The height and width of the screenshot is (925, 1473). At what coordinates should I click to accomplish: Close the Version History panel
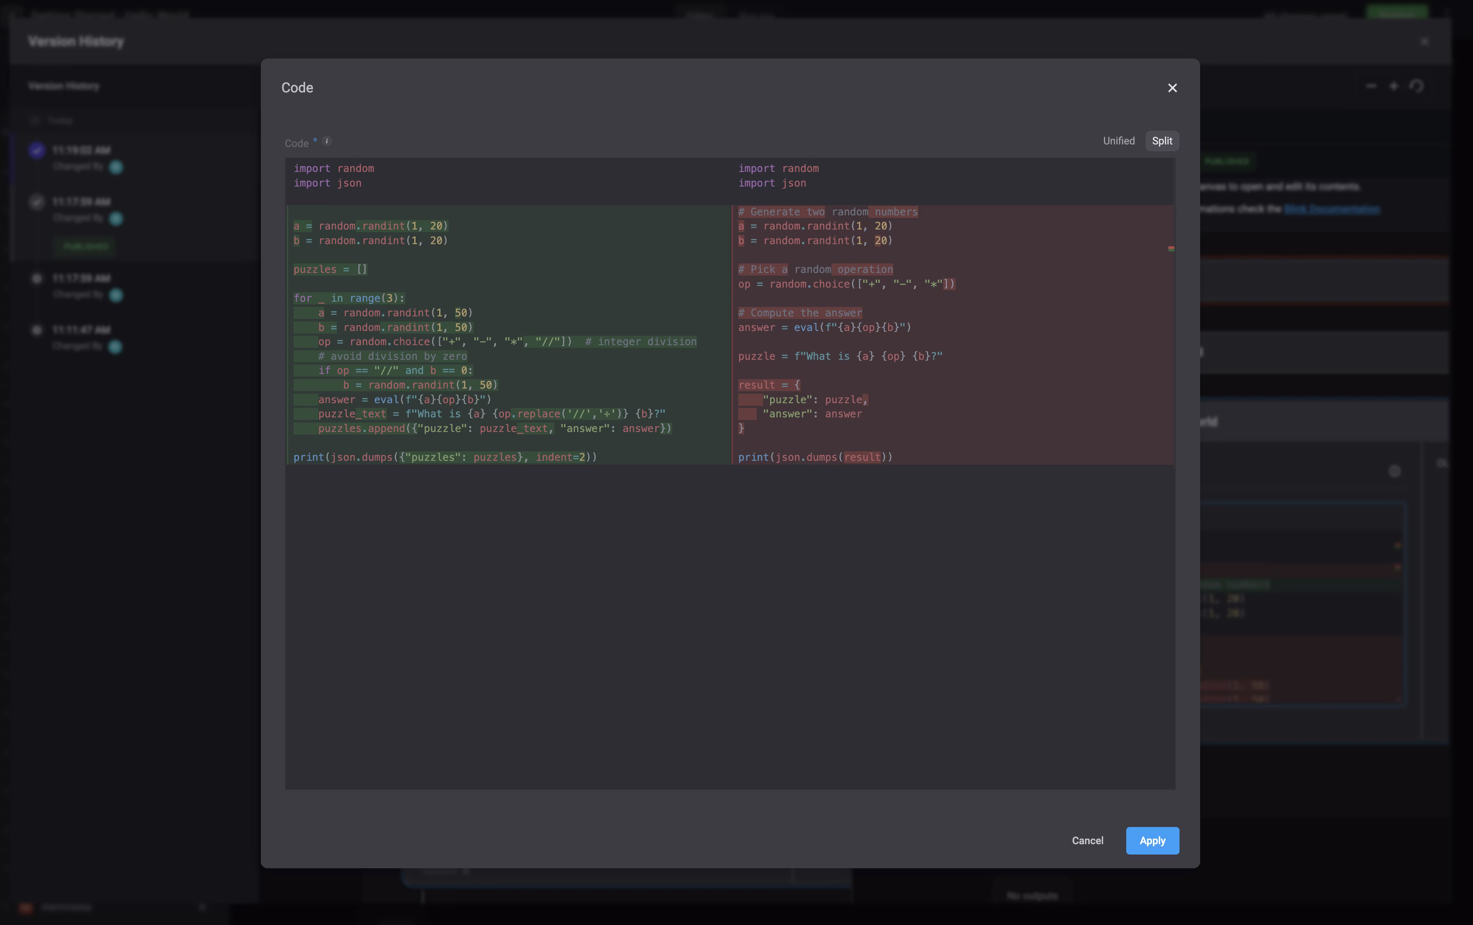[x=1424, y=42]
